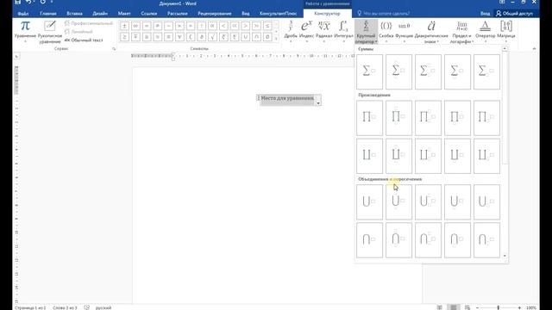552x310 pixels.
Task: Open the Файл tab
Action: (23, 14)
